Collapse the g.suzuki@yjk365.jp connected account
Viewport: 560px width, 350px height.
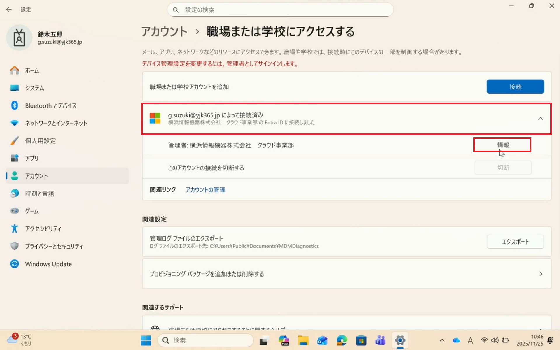coord(540,119)
